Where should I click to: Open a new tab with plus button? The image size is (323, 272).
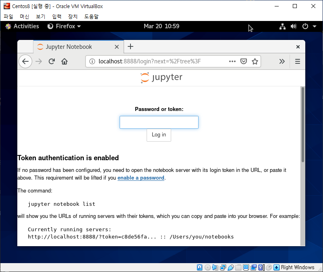coord(130,46)
